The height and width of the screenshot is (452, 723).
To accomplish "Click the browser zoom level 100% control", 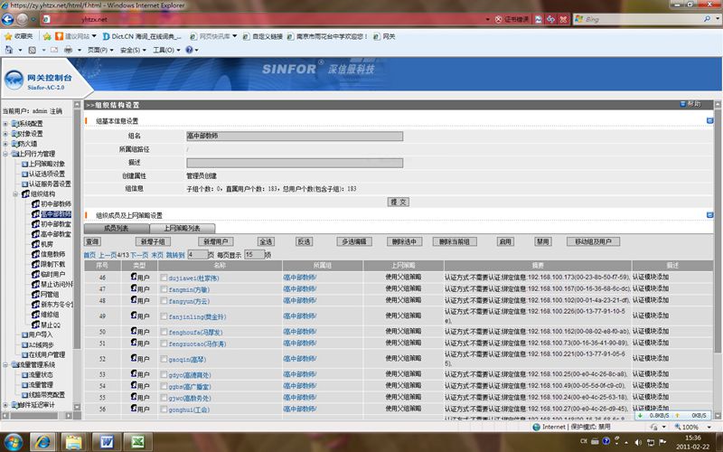I will [691, 427].
